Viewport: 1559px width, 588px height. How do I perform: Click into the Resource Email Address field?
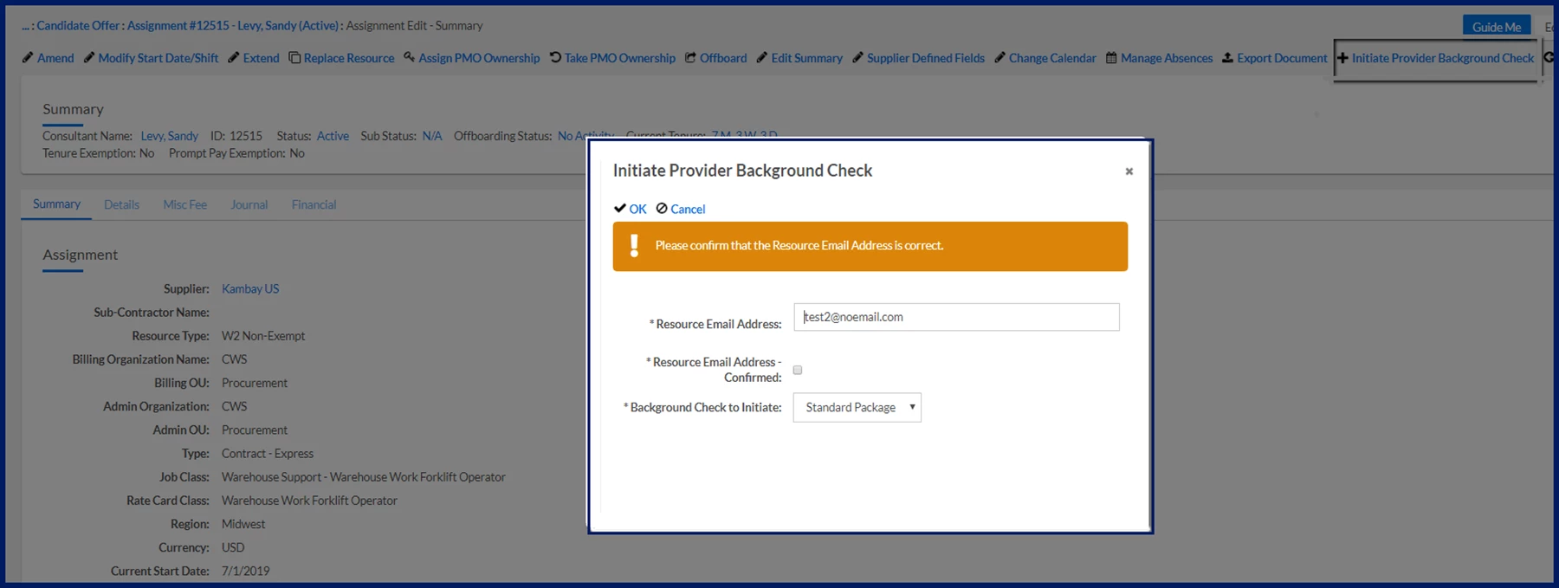tap(956, 317)
